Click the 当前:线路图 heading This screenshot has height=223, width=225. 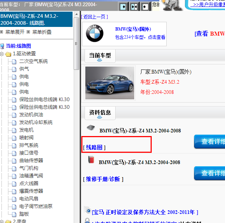point(18,46)
